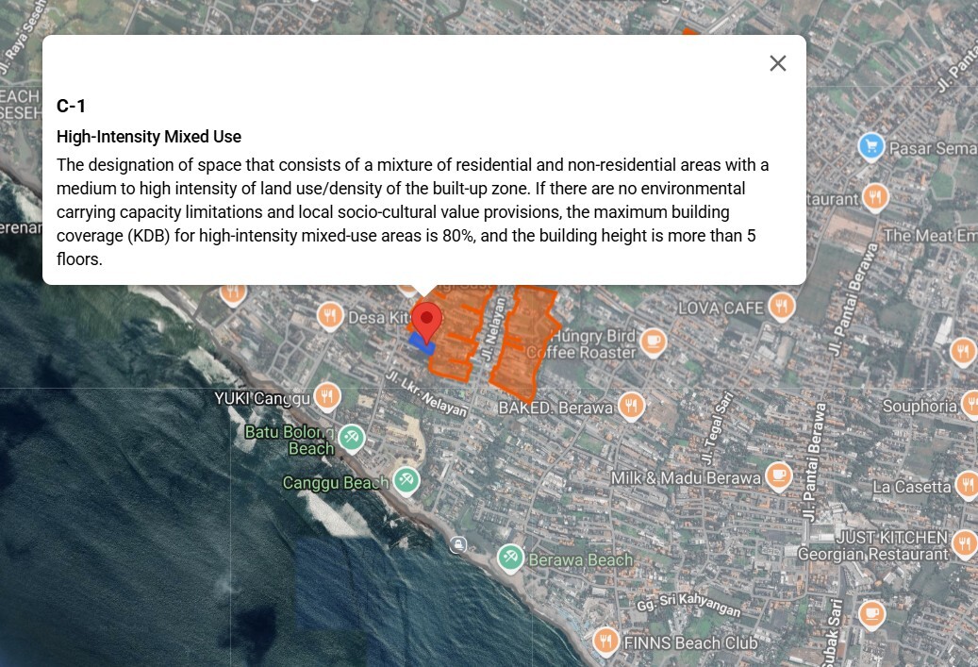Click the Batu Bolong Beach marker
The height and width of the screenshot is (667, 978).
351,437
